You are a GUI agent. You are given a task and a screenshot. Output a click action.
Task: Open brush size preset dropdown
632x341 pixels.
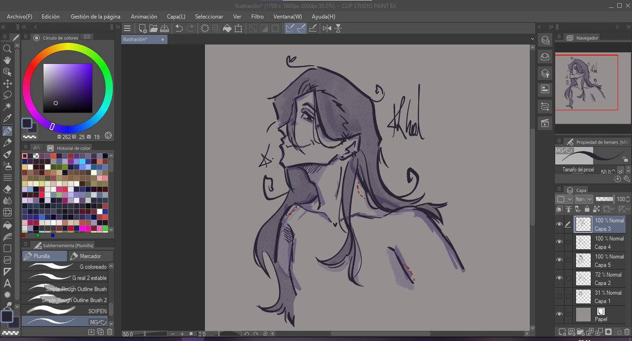tap(621, 171)
